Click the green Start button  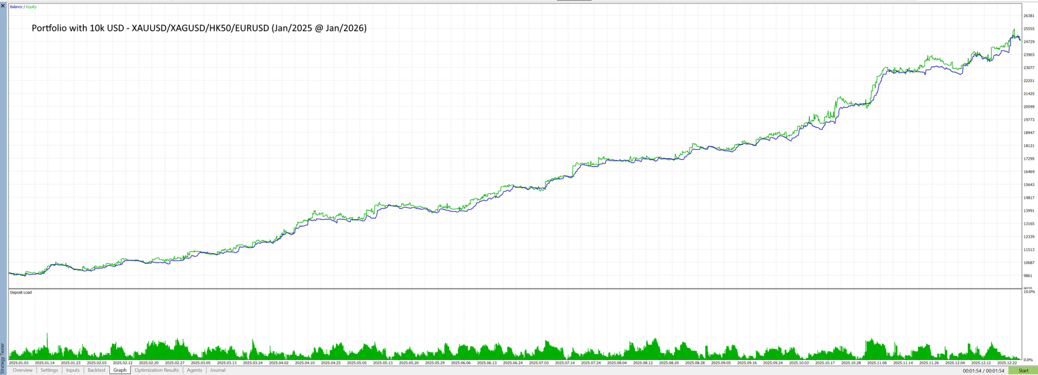tap(1023, 371)
